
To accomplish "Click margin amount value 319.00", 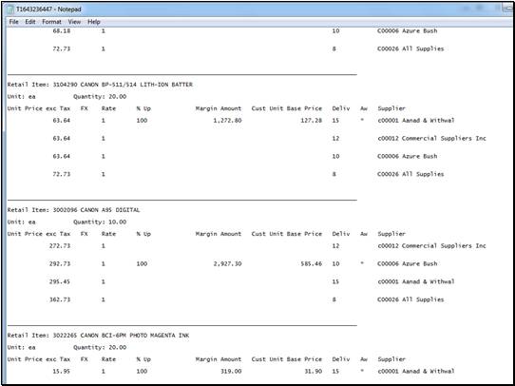I will coord(231,371).
